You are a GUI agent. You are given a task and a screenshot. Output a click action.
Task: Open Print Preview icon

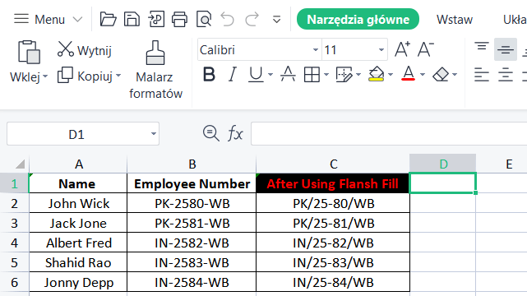click(x=204, y=19)
